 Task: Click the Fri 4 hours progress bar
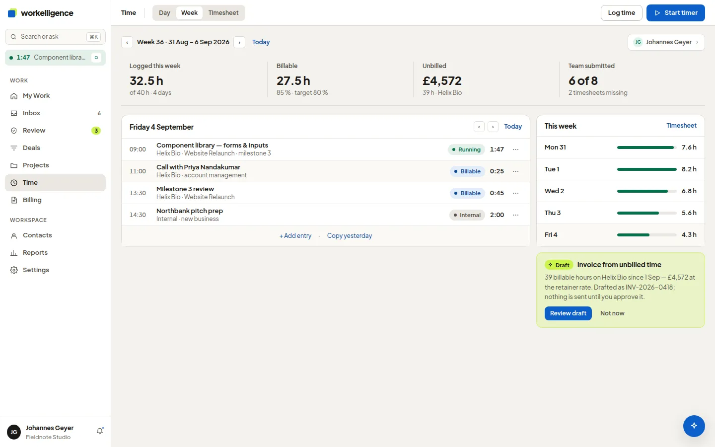pos(647,235)
